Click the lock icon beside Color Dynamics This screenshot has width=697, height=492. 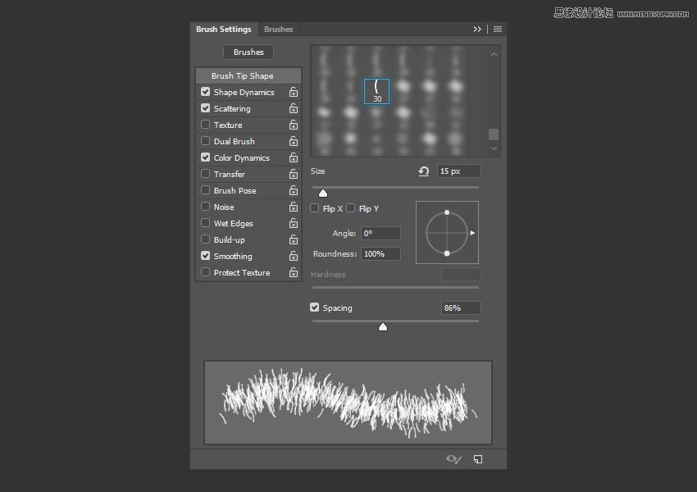pyautogui.click(x=294, y=157)
